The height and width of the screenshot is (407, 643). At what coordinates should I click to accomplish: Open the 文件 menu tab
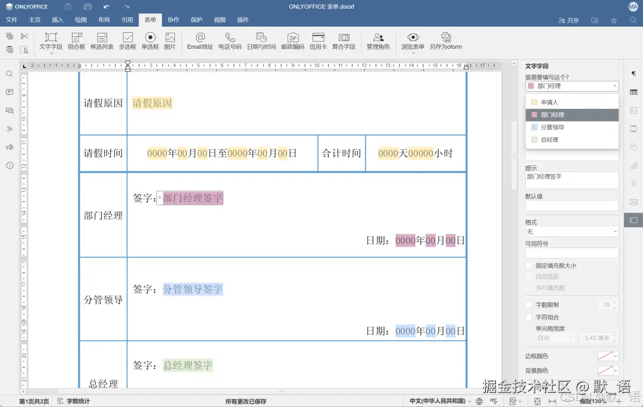point(11,20)
